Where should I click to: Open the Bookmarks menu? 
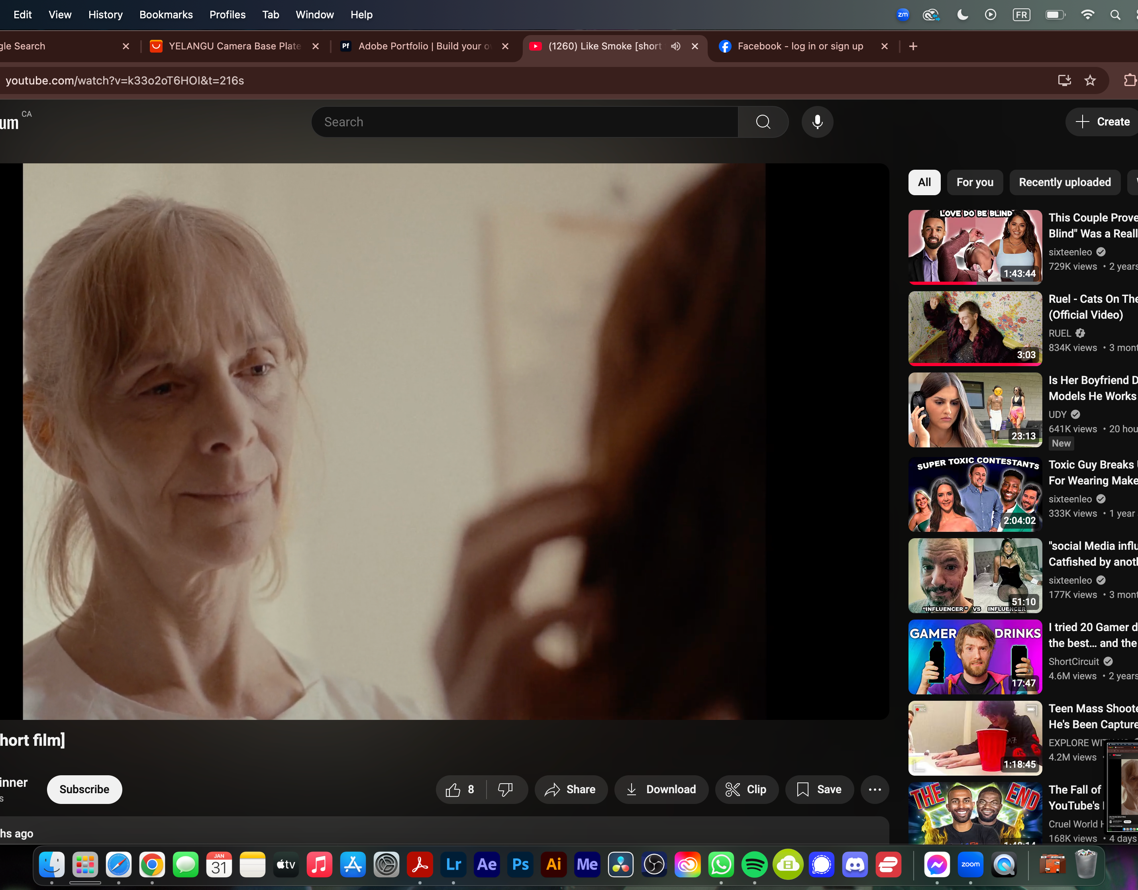tap(166, 15)
